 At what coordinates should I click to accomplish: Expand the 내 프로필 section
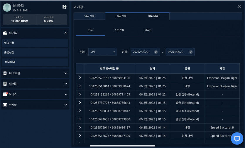pos(66,73)
